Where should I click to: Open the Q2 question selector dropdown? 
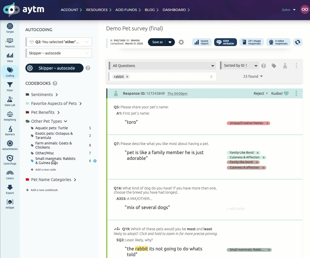59,42
